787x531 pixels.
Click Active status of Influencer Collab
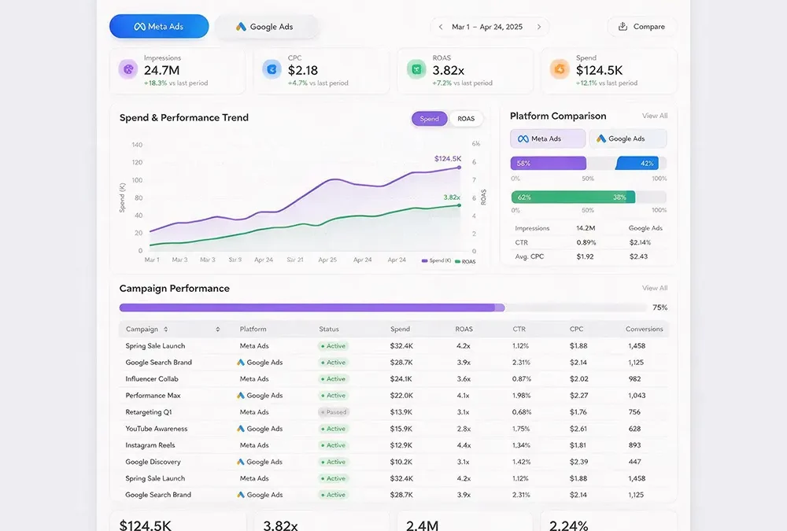click(x=334, y=379)
